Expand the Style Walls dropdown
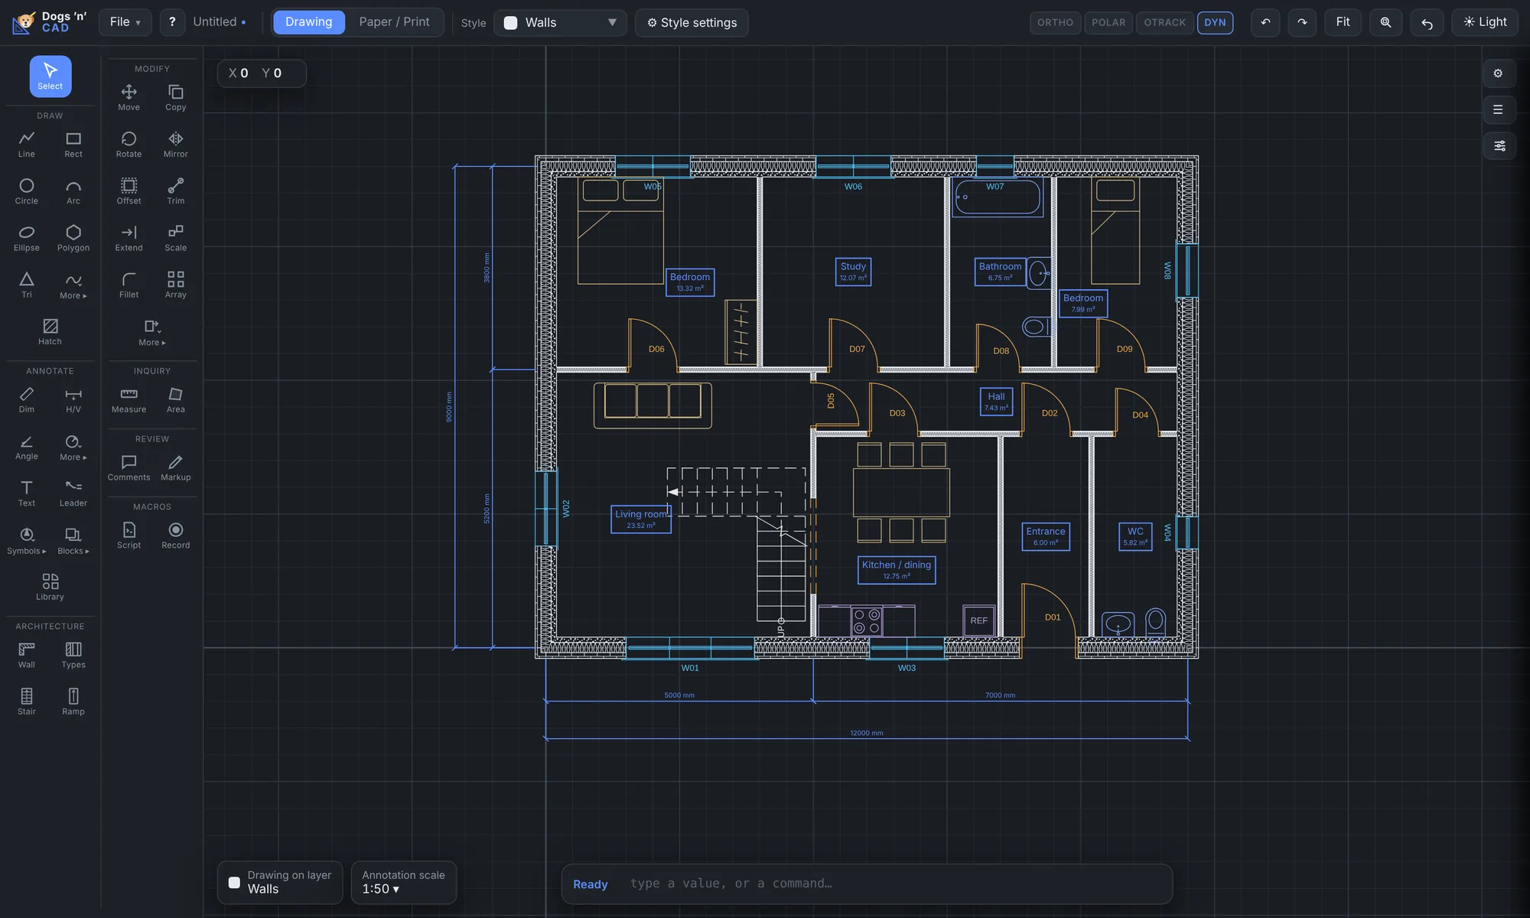 point(560,23)
